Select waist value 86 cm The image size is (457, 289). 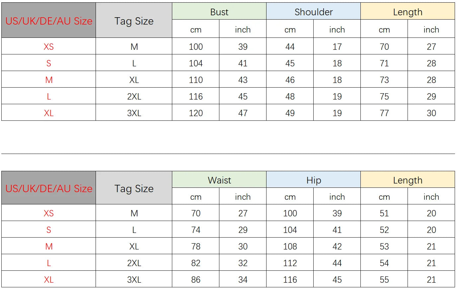(196, 279)
